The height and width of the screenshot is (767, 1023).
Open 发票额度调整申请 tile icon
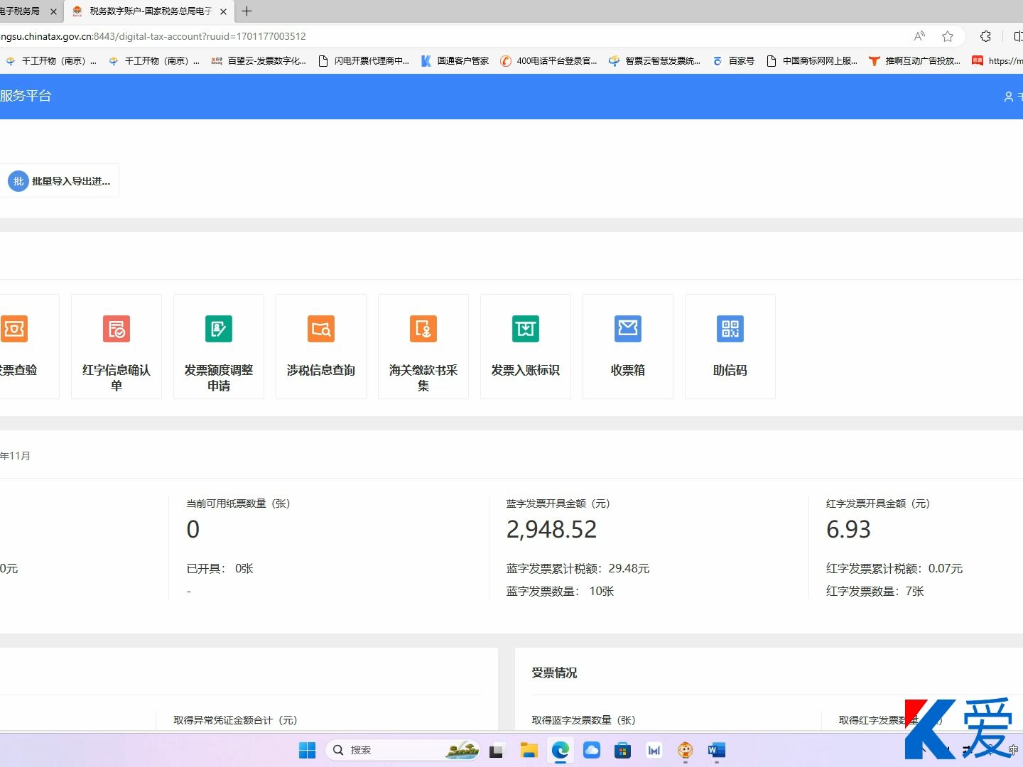point(219,329)
